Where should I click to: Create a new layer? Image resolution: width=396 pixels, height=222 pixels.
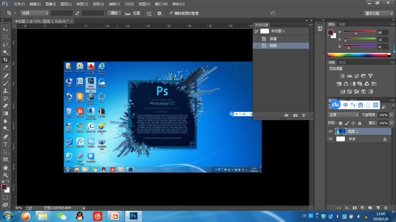coord(378,208)
